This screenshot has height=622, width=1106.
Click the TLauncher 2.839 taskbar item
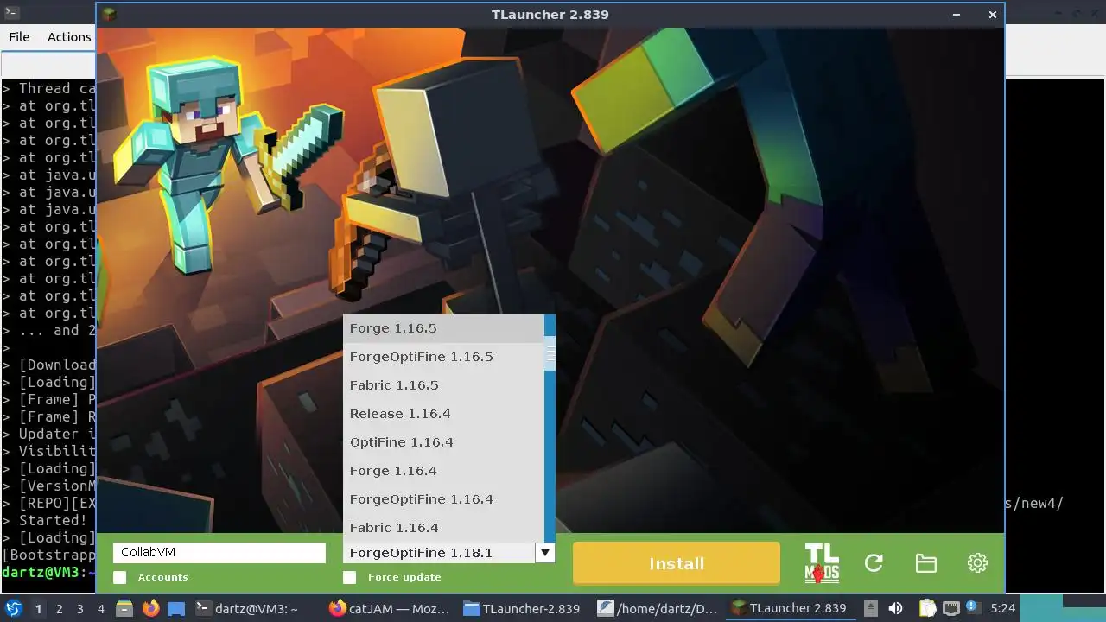point(789,608)
